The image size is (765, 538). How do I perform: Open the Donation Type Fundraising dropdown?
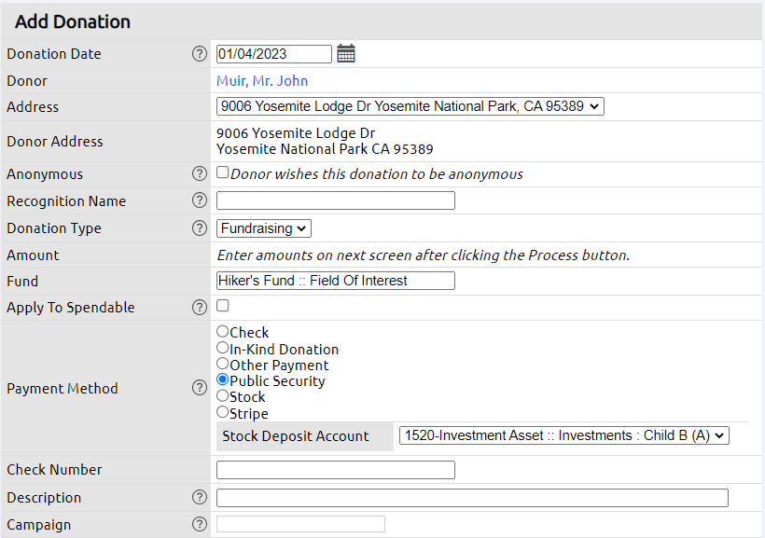(264, 228)
